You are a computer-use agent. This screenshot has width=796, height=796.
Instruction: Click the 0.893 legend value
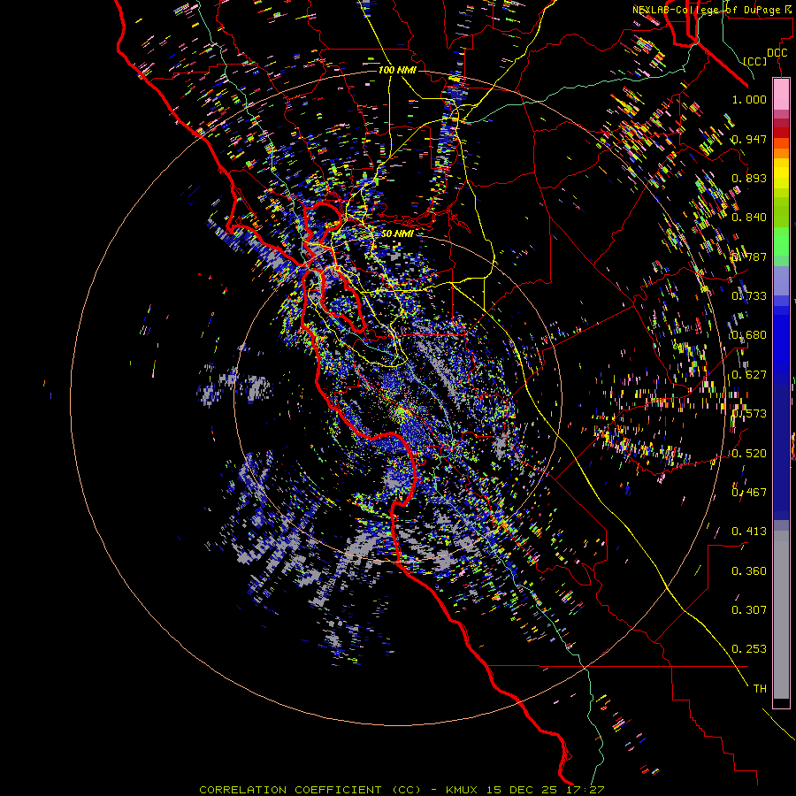click(749, 178)
